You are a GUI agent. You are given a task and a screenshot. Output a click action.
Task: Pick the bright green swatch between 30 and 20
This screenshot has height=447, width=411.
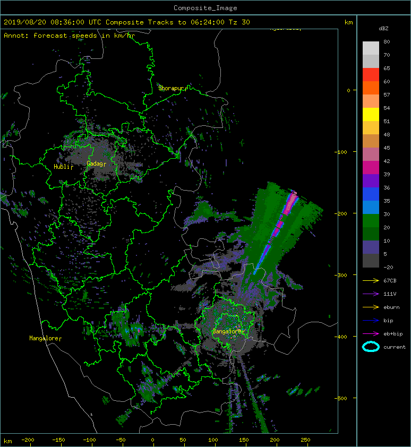pos(371,220)
